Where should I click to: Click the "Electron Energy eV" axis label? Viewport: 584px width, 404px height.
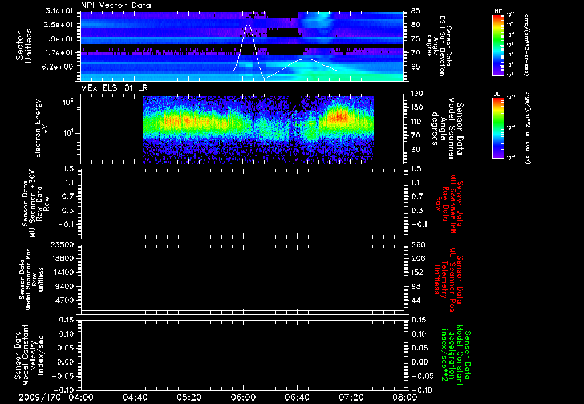pyautogui.click(x=41, y=128)
